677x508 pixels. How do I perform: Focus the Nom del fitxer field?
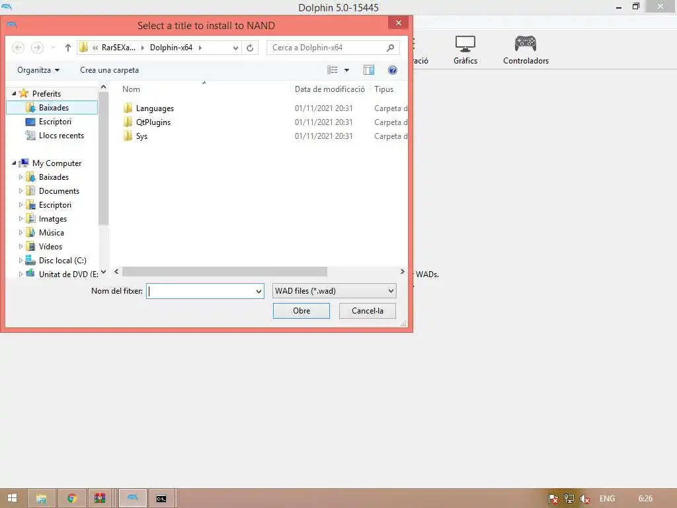pos(201,291)
